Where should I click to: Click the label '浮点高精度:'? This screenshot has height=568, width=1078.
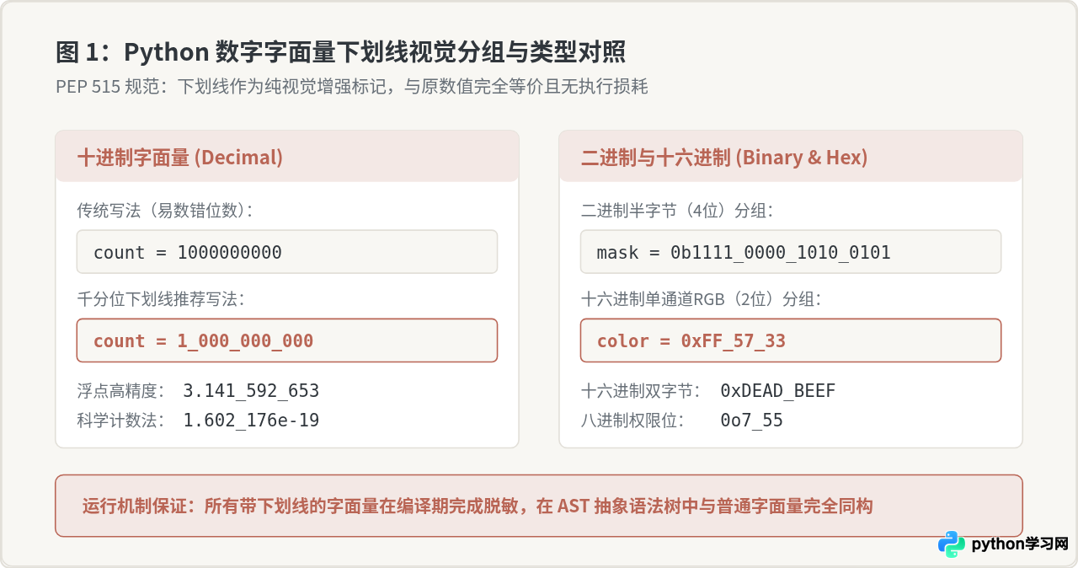[121, 391]
